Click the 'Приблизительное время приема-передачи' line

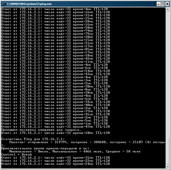[x=45, y=148]
